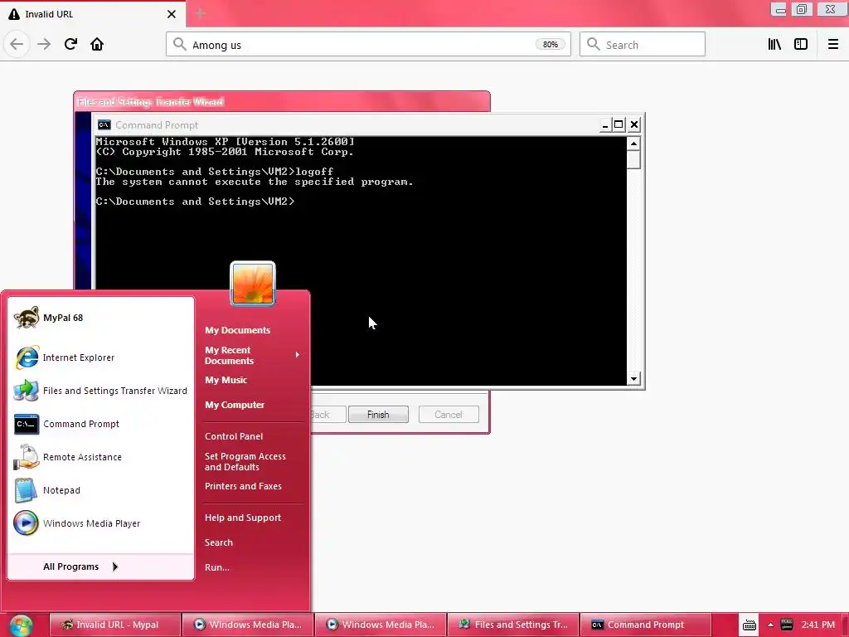
Task: Launch Windows Media Player from Start menu
Action: 101,523
